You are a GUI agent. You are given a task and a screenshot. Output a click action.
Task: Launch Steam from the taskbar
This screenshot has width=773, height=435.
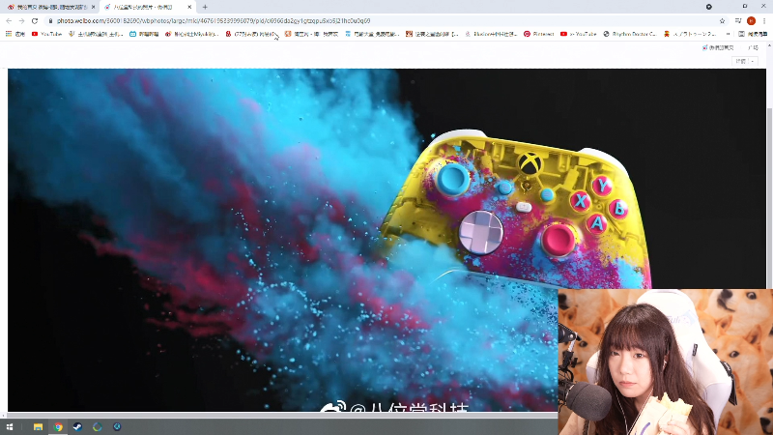click(77, 427)
